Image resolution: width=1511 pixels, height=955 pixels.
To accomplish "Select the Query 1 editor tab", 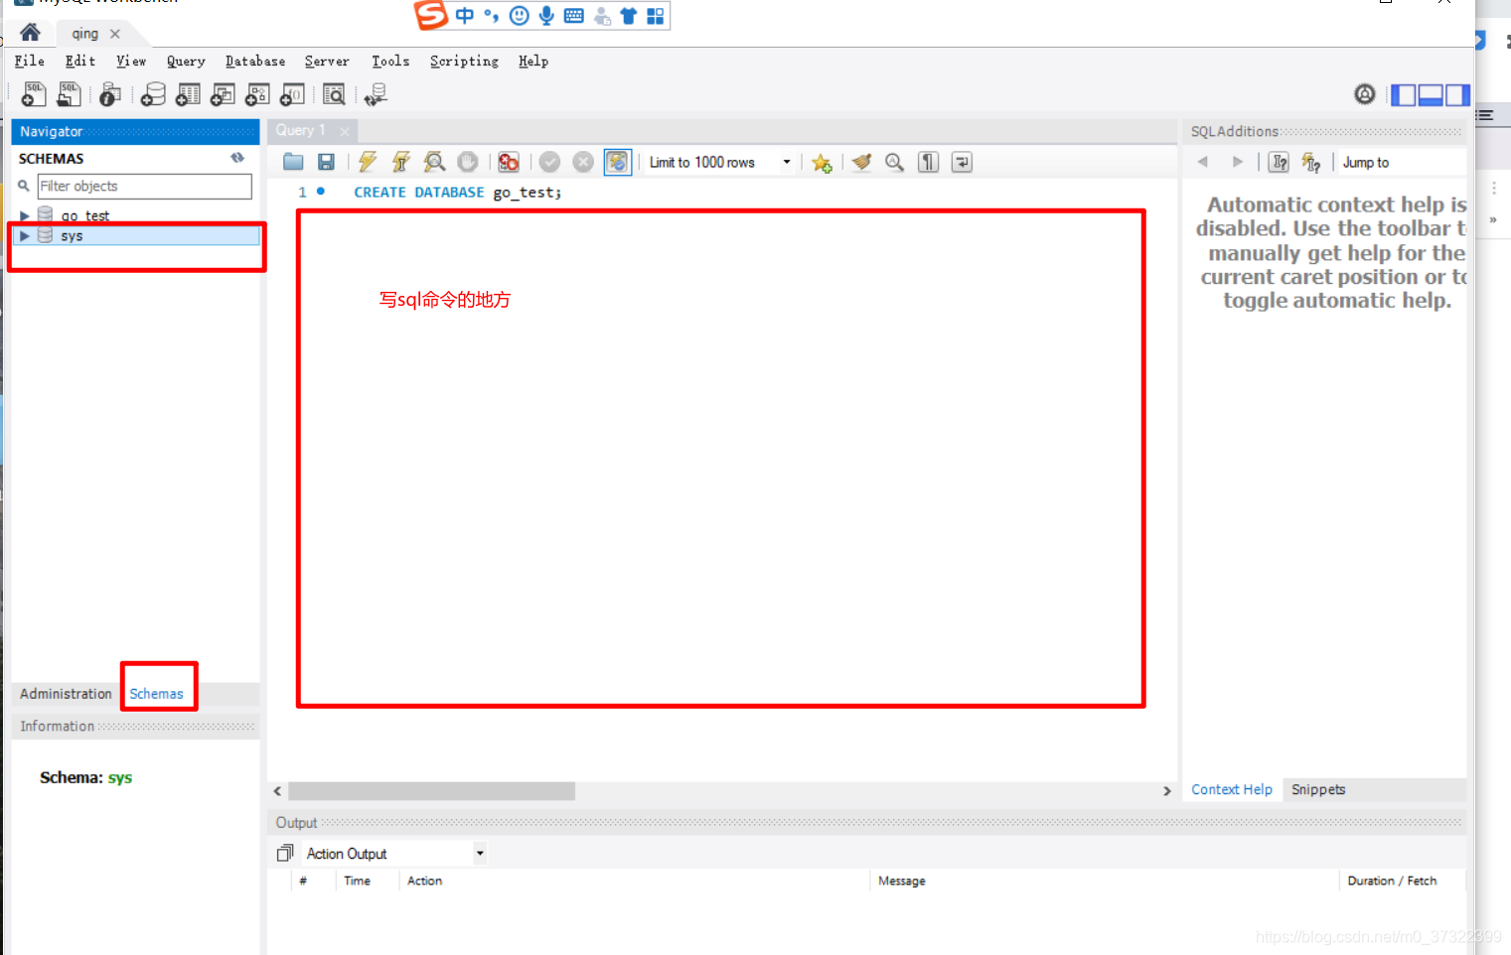I will (301, 130).
